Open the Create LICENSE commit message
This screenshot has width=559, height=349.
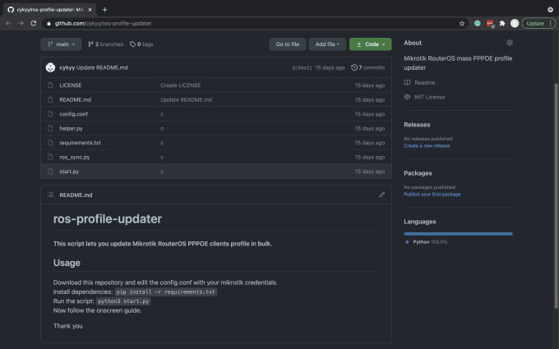(x=180, y=85)
